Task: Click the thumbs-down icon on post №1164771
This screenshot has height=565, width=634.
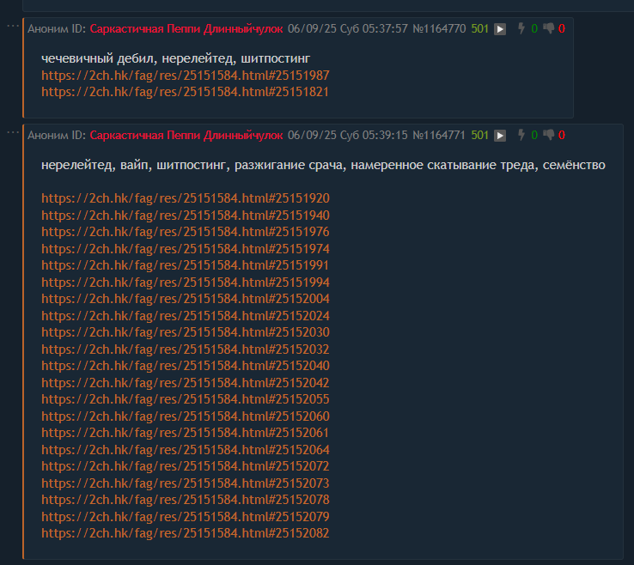Action: tap(549, 135)
